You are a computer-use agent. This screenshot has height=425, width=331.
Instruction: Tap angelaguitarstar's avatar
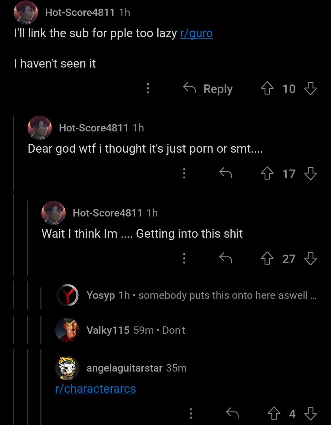[67, 368]
